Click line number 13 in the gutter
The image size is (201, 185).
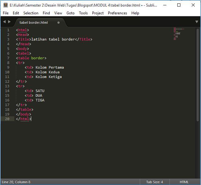tap(7, 86)
